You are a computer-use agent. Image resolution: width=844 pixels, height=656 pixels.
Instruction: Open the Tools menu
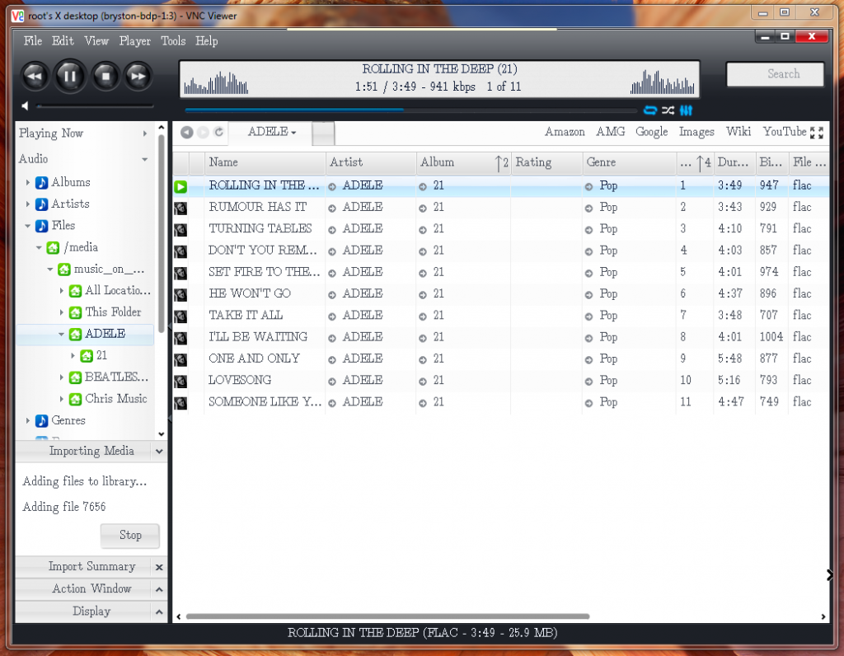tap(173, 41)
